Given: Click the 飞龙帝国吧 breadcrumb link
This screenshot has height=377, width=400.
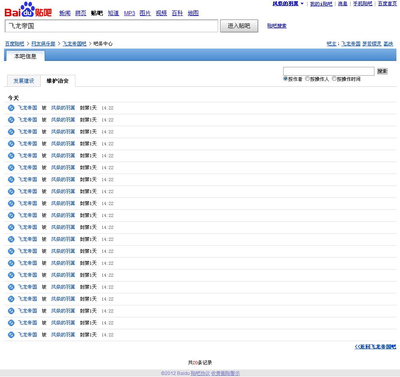Looking at the screenshot, I should coord(75,43).
